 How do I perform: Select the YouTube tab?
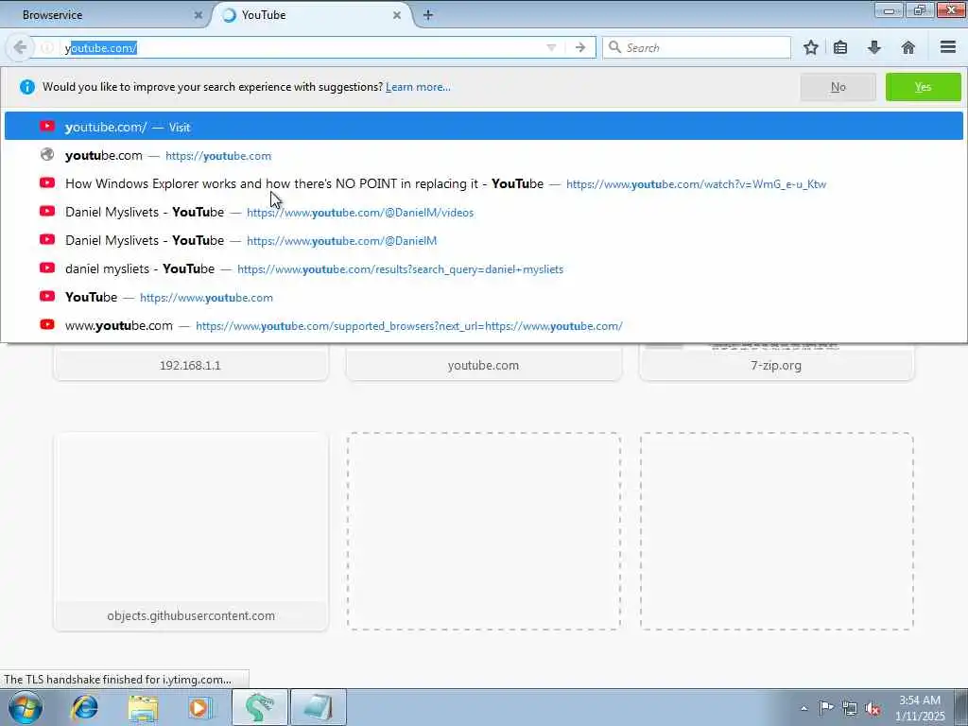tap(312, 15)
